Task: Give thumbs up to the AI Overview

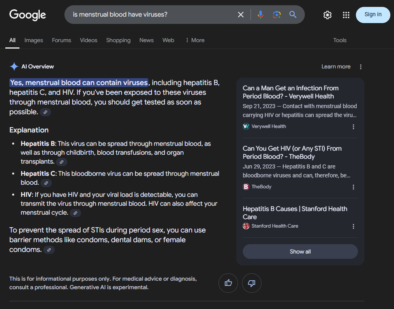Action: 228,283
